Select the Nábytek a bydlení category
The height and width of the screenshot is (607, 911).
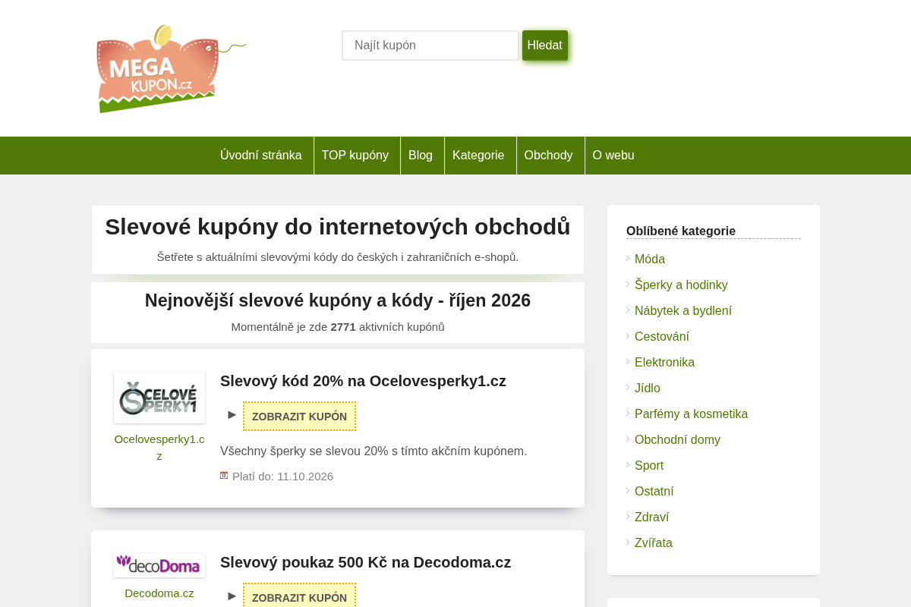click(683, 311)
